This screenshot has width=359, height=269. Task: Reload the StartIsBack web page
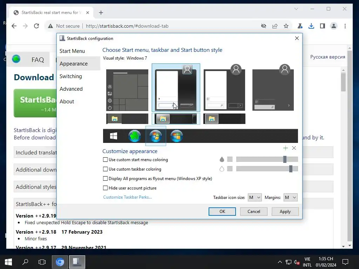[x=36, y=26]
